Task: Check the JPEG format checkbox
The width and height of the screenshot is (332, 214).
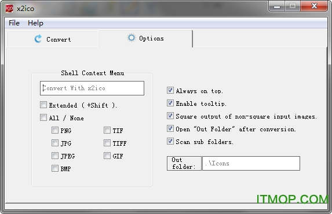Action: 55,156
